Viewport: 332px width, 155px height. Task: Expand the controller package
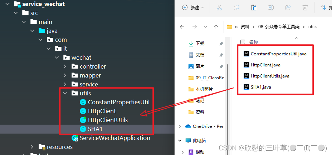point(65,66)
